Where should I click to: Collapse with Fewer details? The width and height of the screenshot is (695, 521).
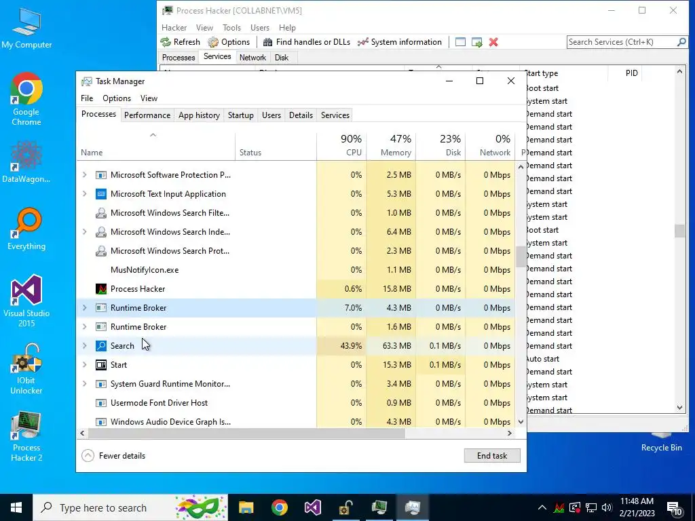(113, 456)
